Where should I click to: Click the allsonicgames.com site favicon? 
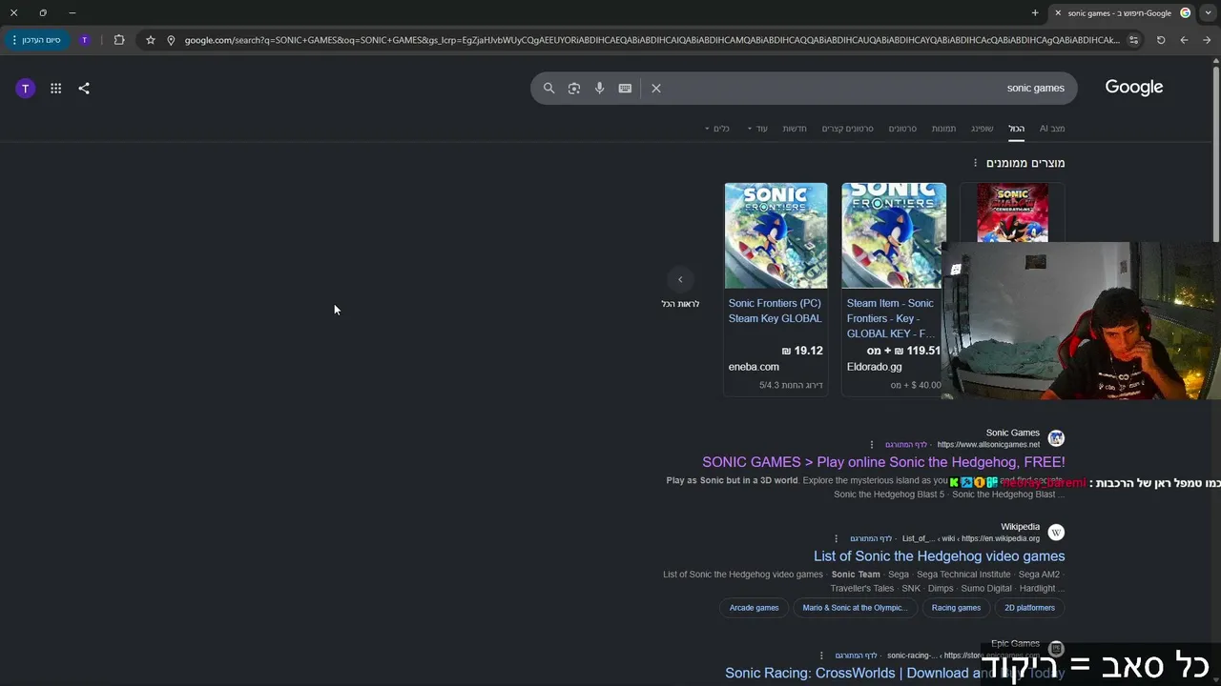tap(1056, 438)
